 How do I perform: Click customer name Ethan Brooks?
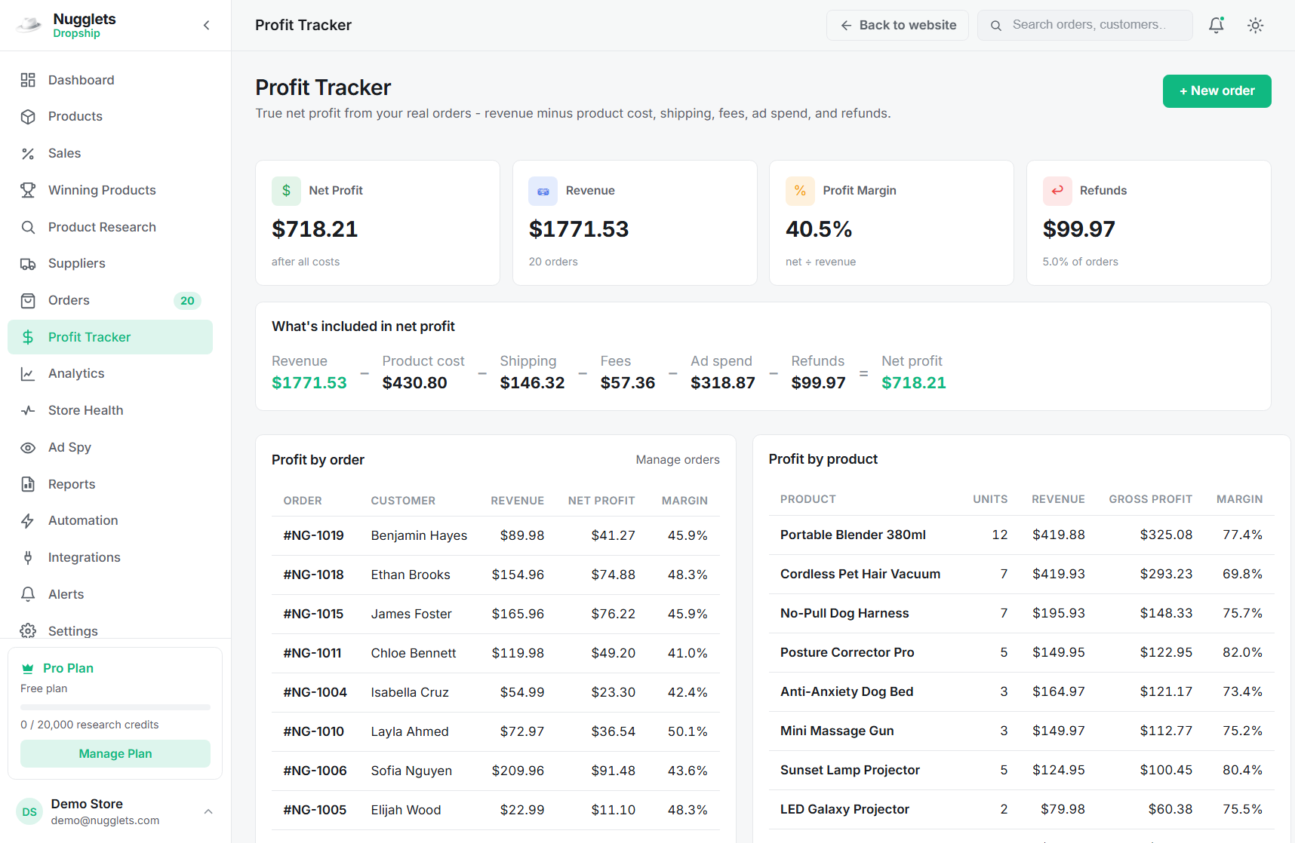click(x=411, y=575)
